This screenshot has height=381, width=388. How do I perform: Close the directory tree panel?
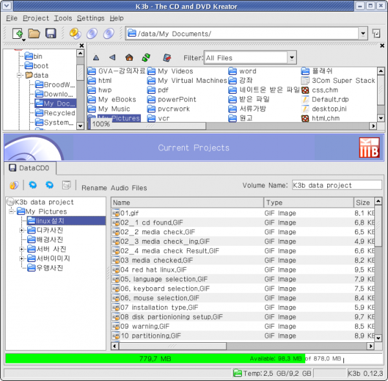point(81,45)
